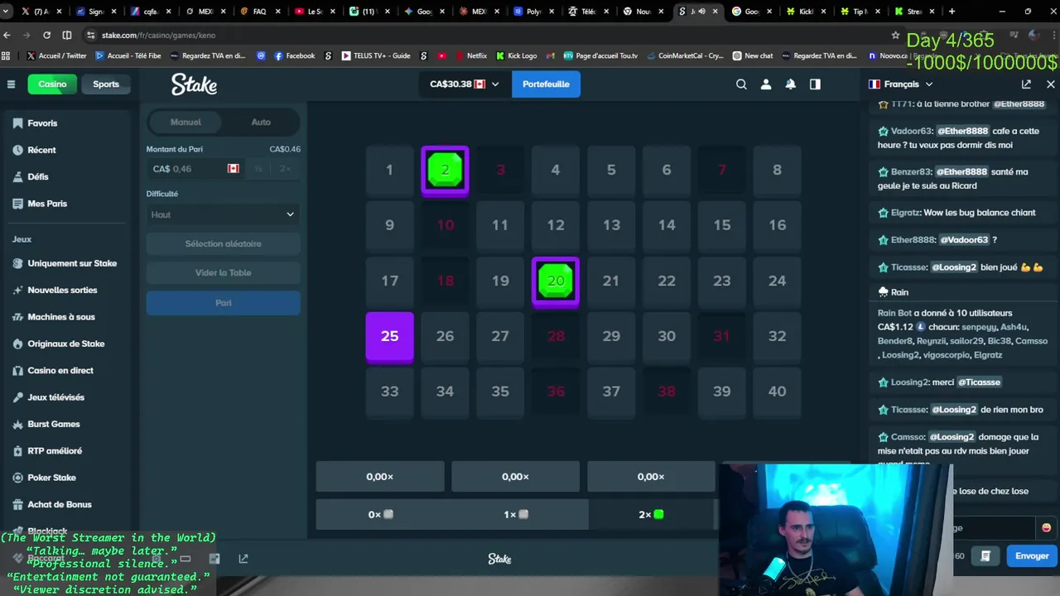Toggle keno tile 20 with green gem
Viewport: 1060px width, 596px height.
556,281
